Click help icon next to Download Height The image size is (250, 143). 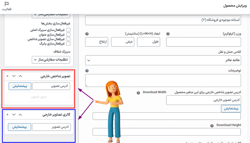point(212,126)
